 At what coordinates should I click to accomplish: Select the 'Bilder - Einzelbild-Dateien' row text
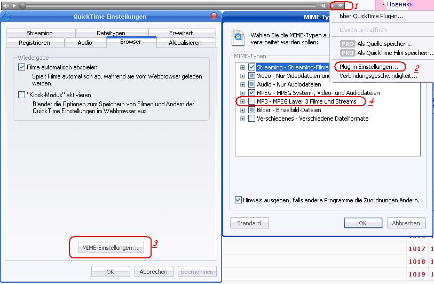[x=289, y=110]
